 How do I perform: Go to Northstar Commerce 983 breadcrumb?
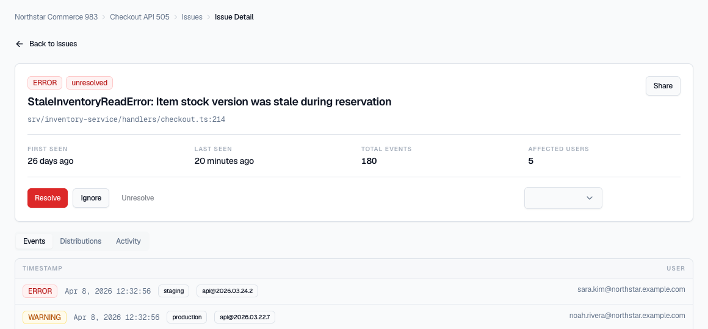(56, 17)
